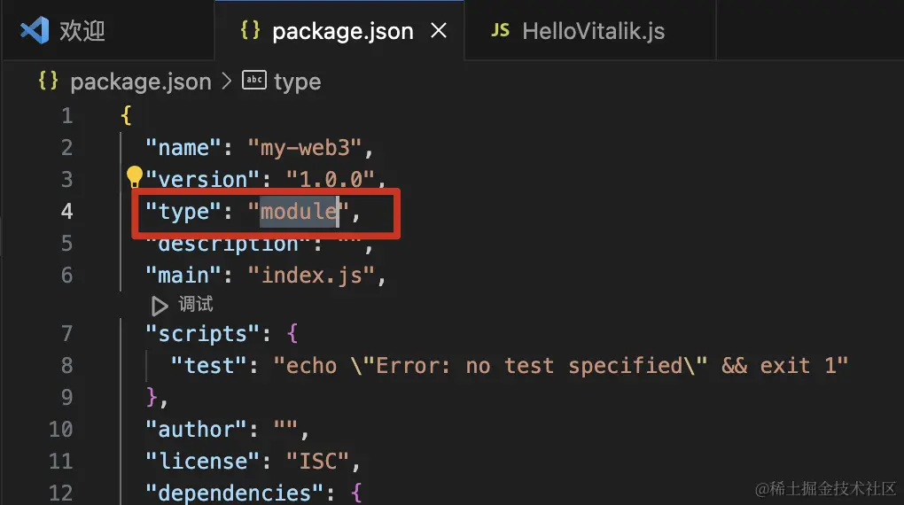Open the 欢迎 welcome tab

(82, 32)
